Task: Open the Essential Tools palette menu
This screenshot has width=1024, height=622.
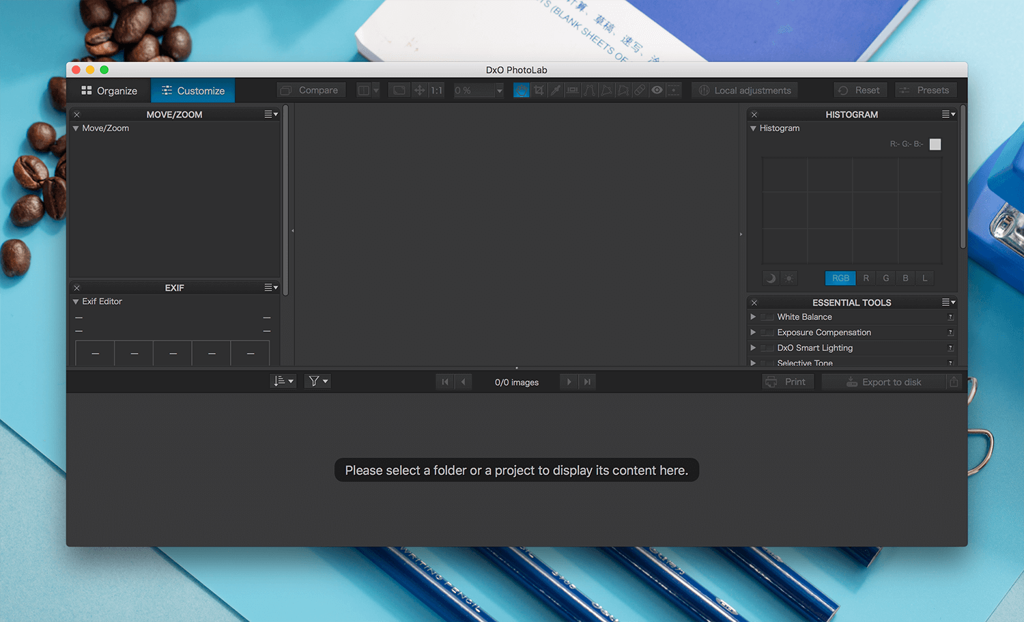Action: click(x=949, y=302)
